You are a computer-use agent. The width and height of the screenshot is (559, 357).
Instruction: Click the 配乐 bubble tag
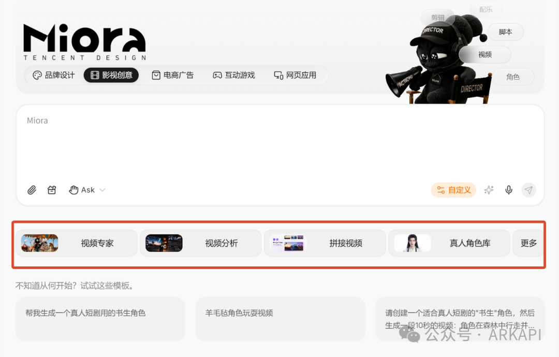tap(486, 10)
